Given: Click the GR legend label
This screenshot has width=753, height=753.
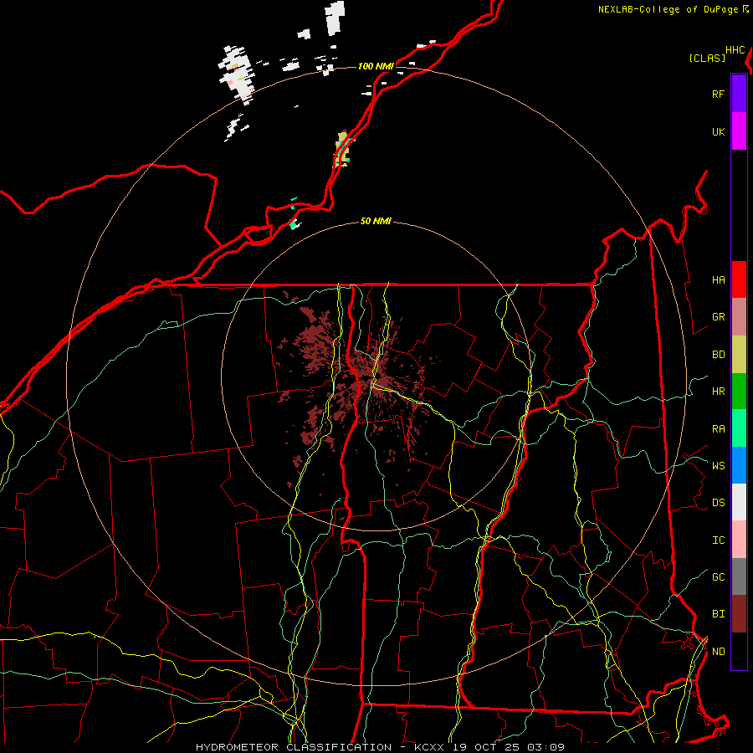Looking at the screenshot, I should pyautogui.click(x=718, y=317).
